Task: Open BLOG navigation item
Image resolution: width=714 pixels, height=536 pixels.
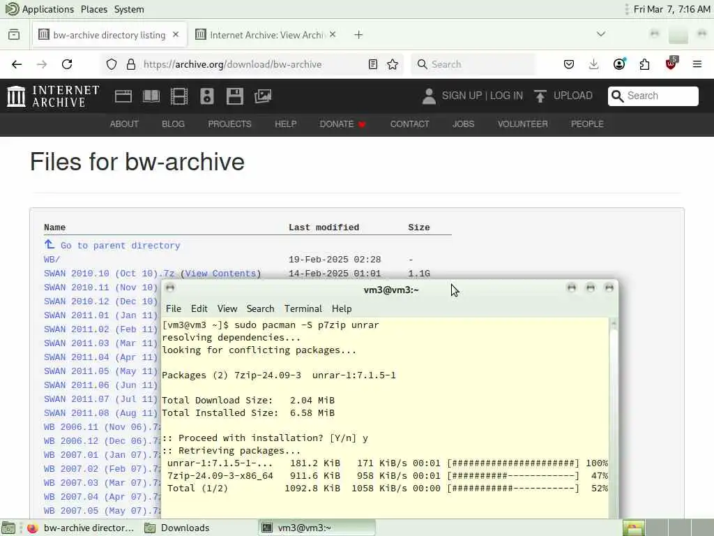Action: pyautogui.click(x=173, y=124)
